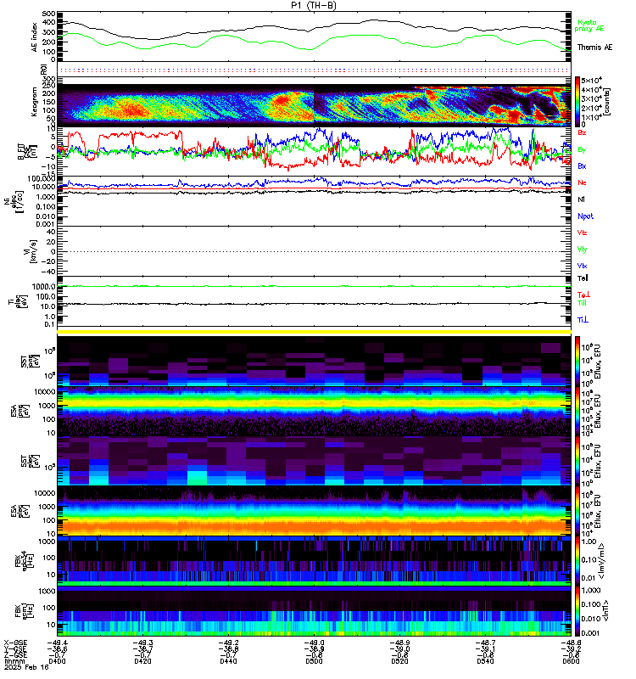Select the Kyoto proxy AE legend label
This screenshot has height=679, width=636.
[x=589, y=25]
